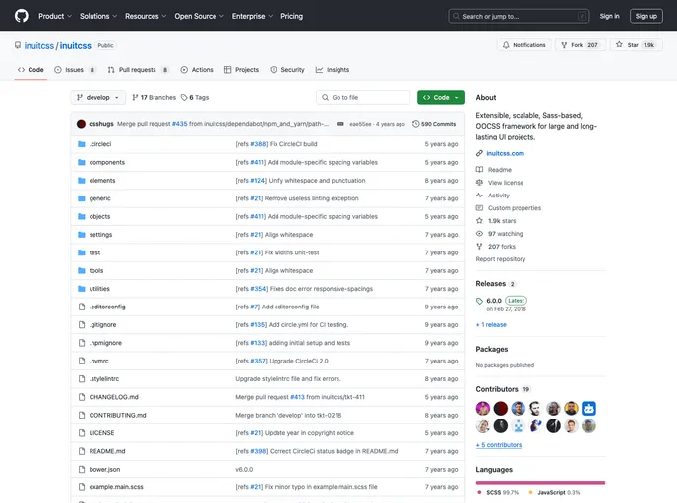Click the languages color bar
Viewport: 677px width, 503px height.
[x=540, y=482]
